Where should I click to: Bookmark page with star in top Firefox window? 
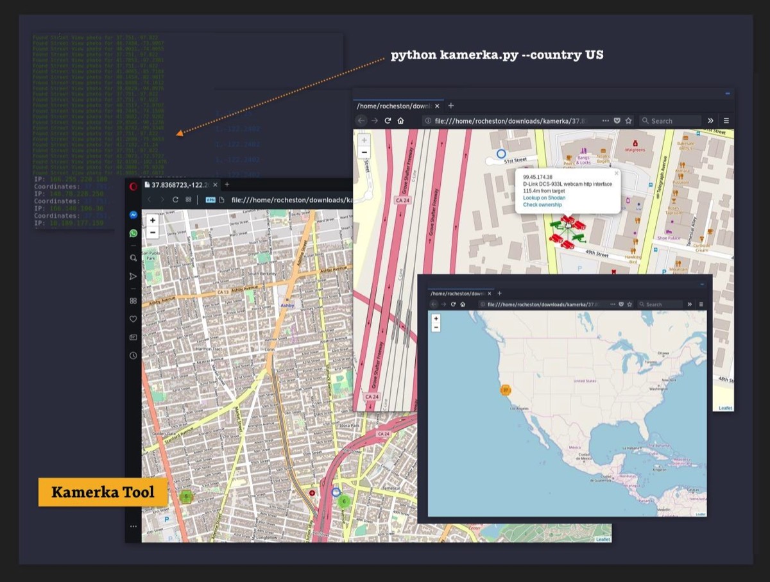(x=628, y=121)
